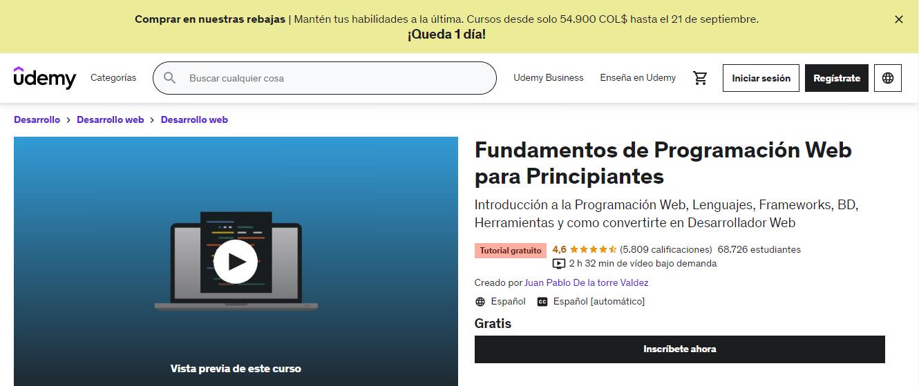This screenshot has height=386, width=919.
Task: Click the 'Inscríbete ahora' button
Action: 680,349
